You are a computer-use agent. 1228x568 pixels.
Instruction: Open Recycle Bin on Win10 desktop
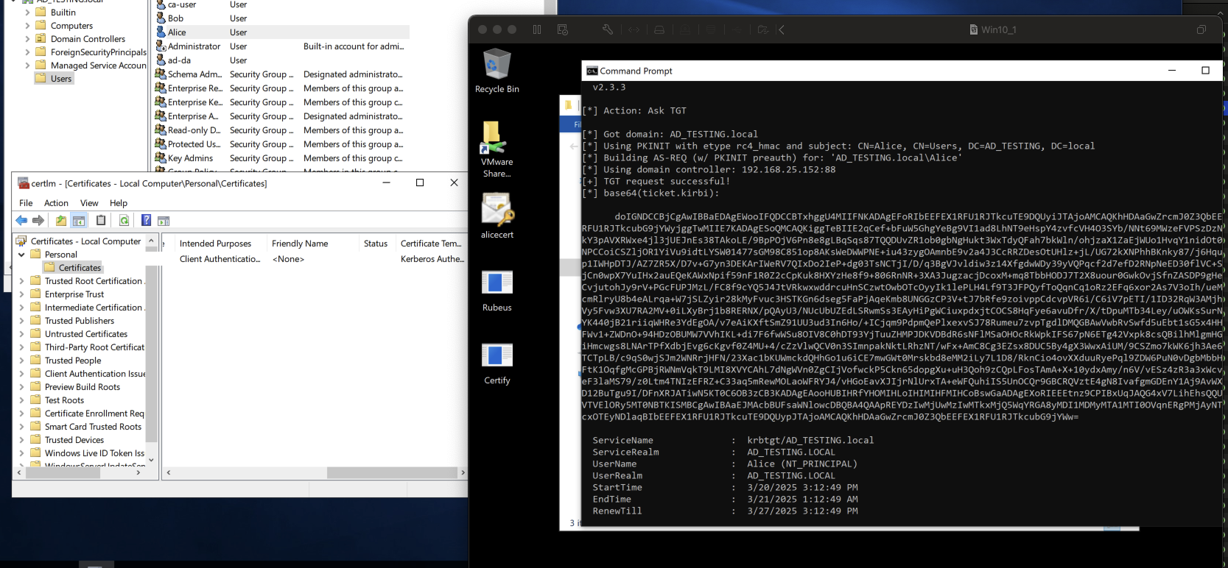click(497, 71)
